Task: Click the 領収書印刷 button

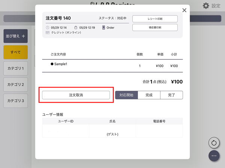Action: tap(155, 27)
